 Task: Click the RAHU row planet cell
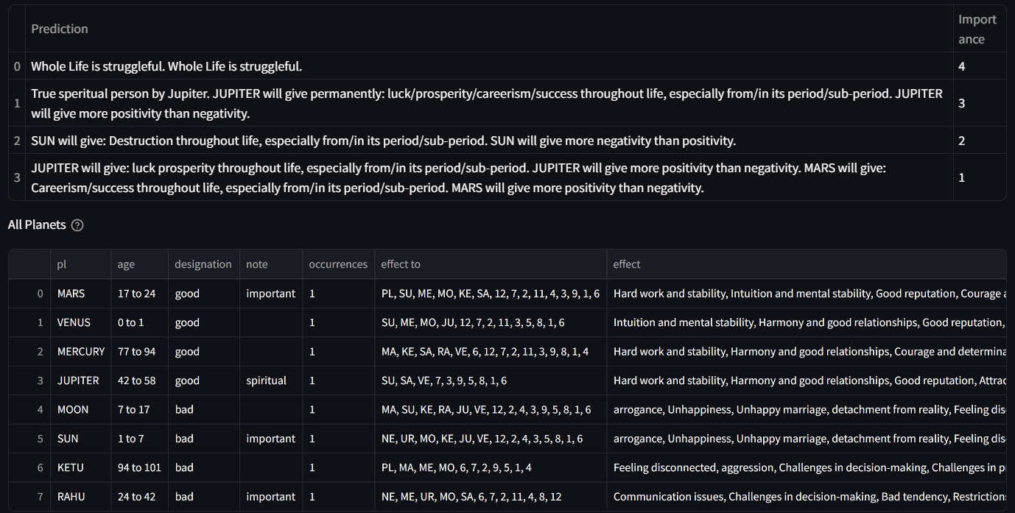tap(82, 497)
